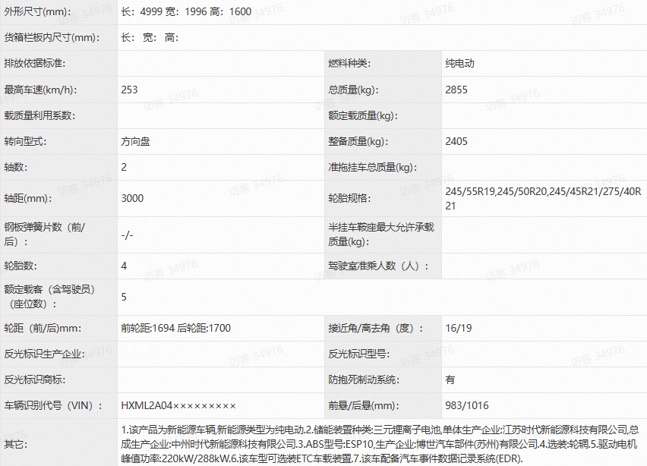Select the label 车辆识别代号(VIN):
This screenshot has height=466, width=647.
[53, 406]
